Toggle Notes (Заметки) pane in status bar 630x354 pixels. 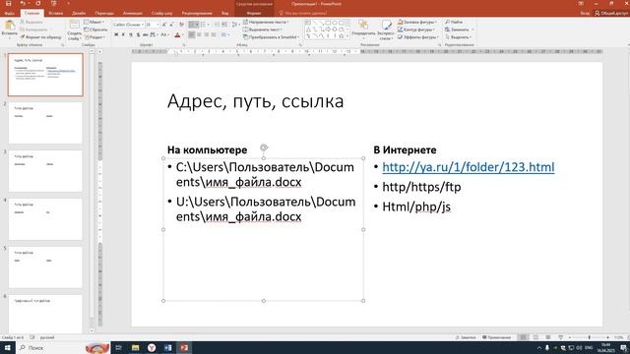coord(466,337)
